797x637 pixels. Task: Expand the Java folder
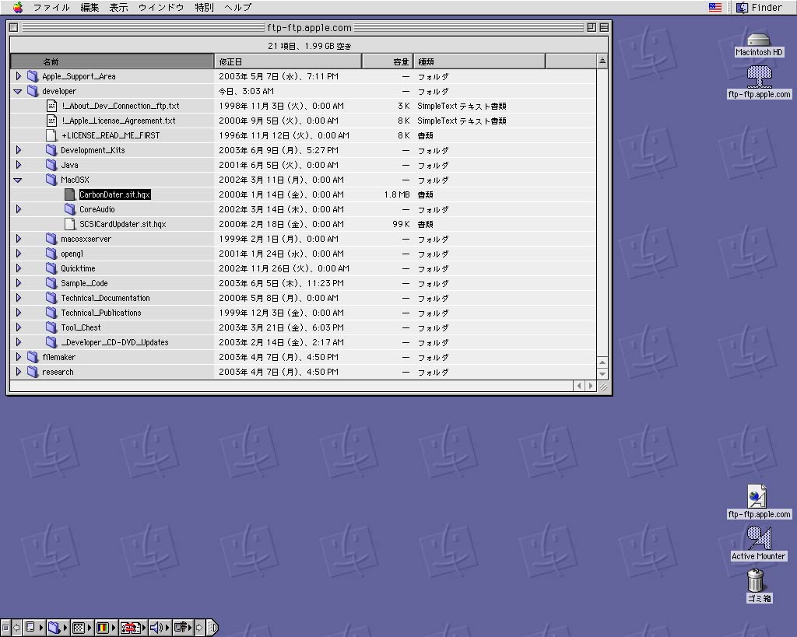pyautogui.click(x=19, y=165)
